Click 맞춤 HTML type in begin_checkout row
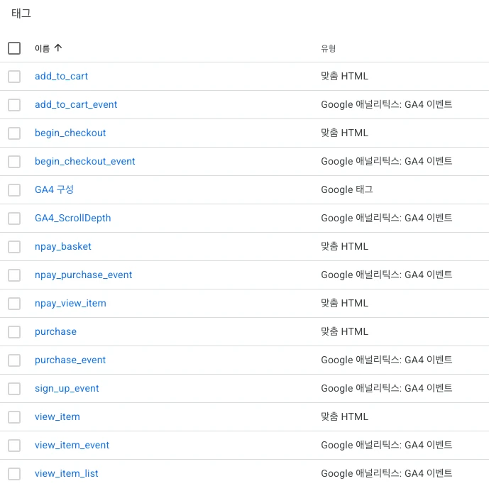Screen dimensions: 489x486 (345, 133)
